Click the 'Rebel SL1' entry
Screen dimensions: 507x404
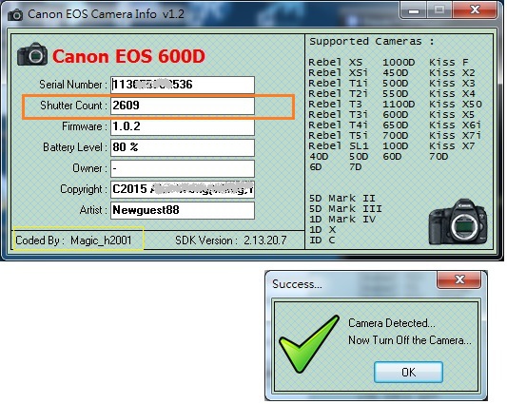[x=339, y=146]
